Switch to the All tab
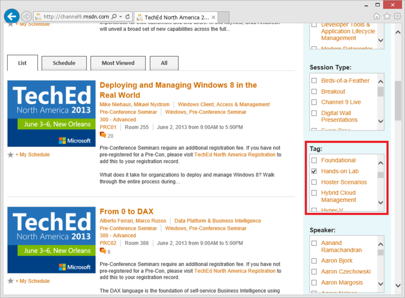The width and height of the screenshot is (405, 298). 164,63
